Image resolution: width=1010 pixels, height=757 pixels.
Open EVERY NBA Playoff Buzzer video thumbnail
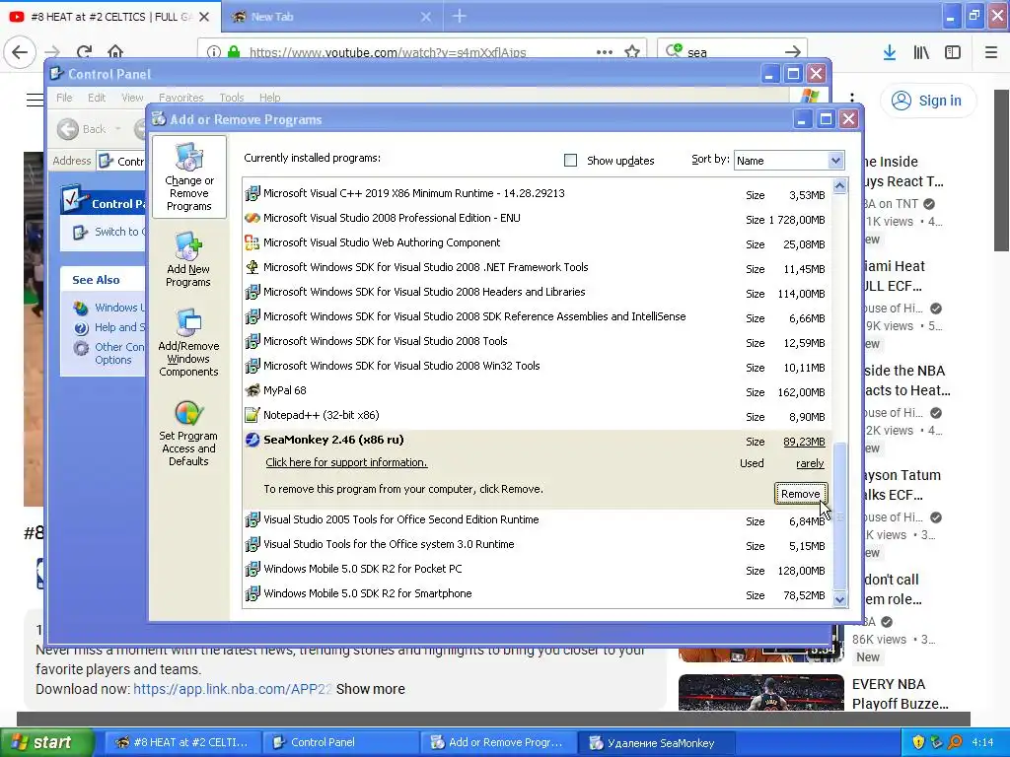coord(760,692)
